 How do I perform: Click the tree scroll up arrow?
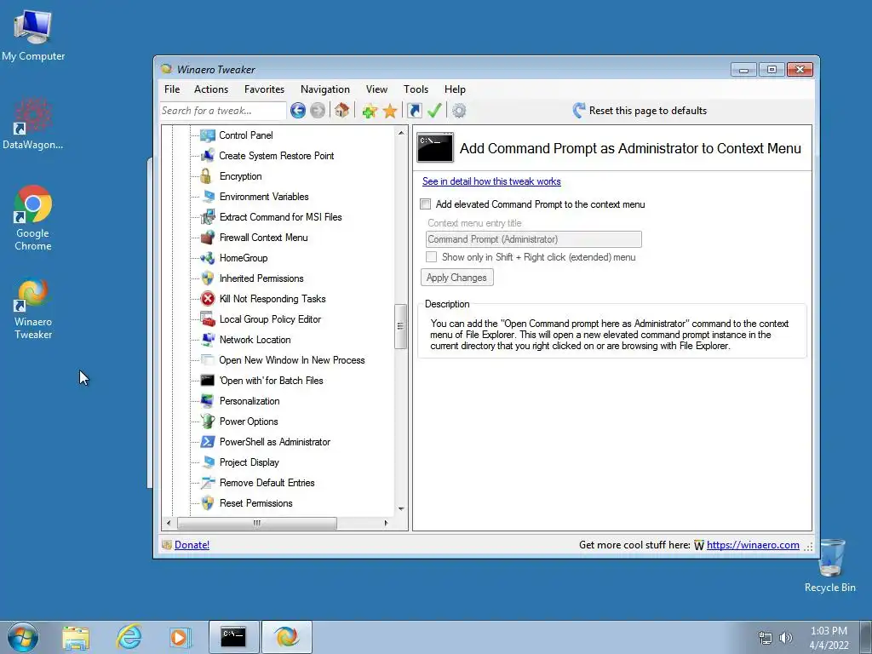[x=400, y=133]
